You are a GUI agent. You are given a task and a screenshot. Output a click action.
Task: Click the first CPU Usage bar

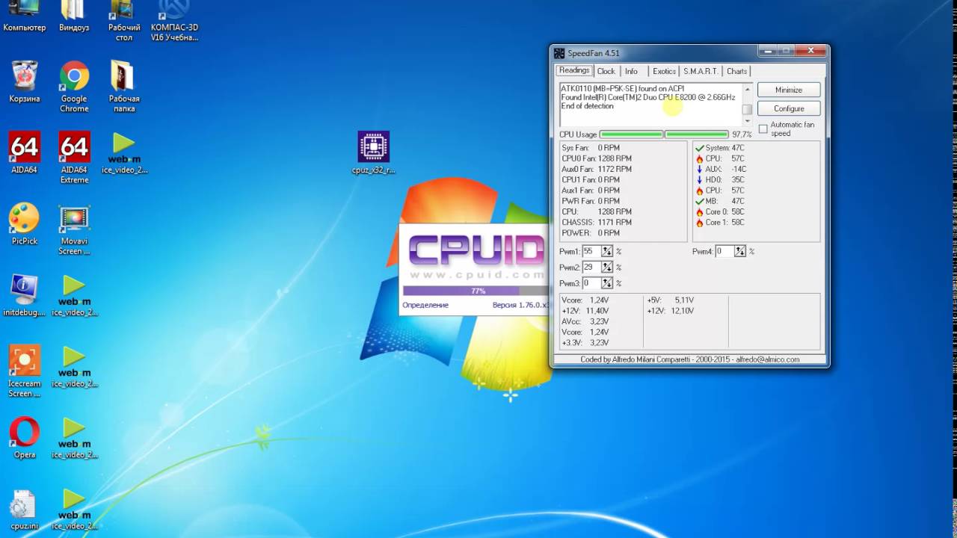(631, 134)
